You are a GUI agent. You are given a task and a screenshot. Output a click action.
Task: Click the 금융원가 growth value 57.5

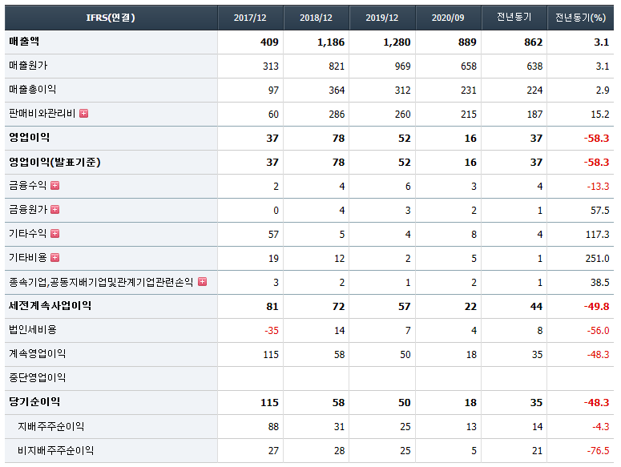click(x=600, y=211)
